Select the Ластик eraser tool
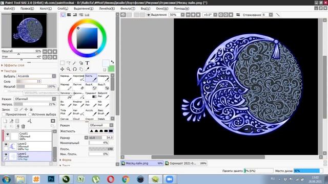Screen dimensions: 328x184 coord(78,86)
